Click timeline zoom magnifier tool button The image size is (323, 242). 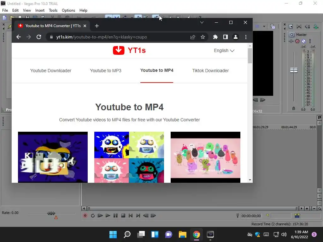pyautogui.click(x=319, y=209)
